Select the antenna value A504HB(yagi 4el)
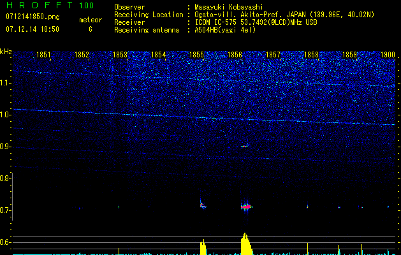 pos(225,30)
